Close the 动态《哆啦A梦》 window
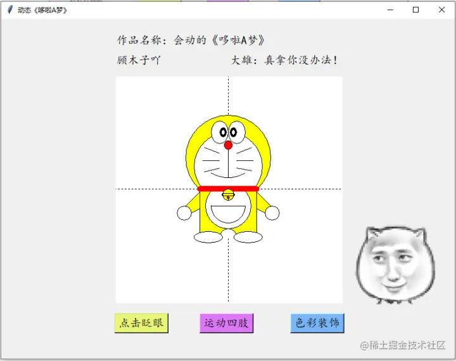Viewport: 456px width, 361px height. pyautogui.click(x=441, y=10)
